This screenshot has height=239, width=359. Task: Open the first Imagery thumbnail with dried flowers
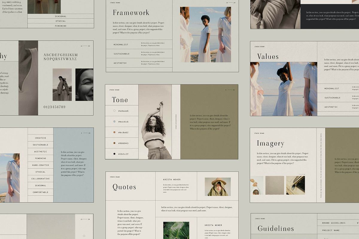(x=257, y=185)
